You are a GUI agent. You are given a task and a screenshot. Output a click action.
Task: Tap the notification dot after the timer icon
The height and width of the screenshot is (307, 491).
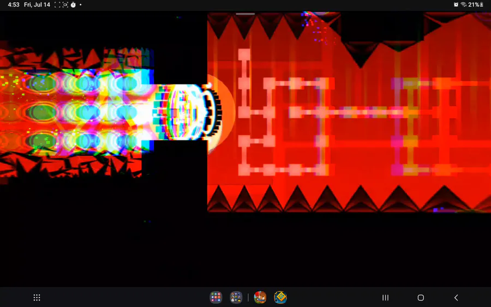point(81,5)
